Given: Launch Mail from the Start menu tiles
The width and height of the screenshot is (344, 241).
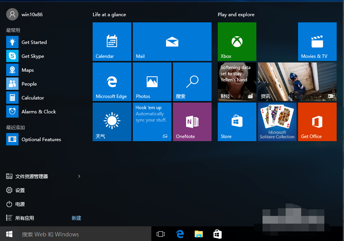Looking at the screenshot, I should (x=172, y=42).
